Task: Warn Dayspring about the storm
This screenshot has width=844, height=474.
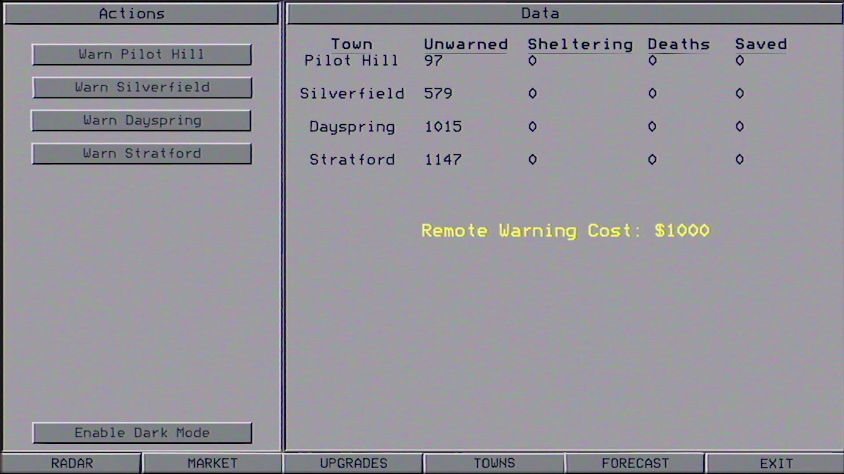Action: [142, 120]
